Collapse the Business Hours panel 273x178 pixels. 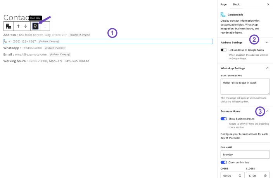tap(267, 111)
